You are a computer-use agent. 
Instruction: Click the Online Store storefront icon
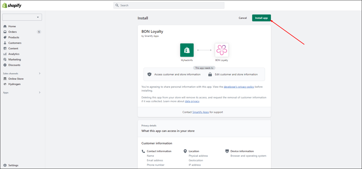5,79
